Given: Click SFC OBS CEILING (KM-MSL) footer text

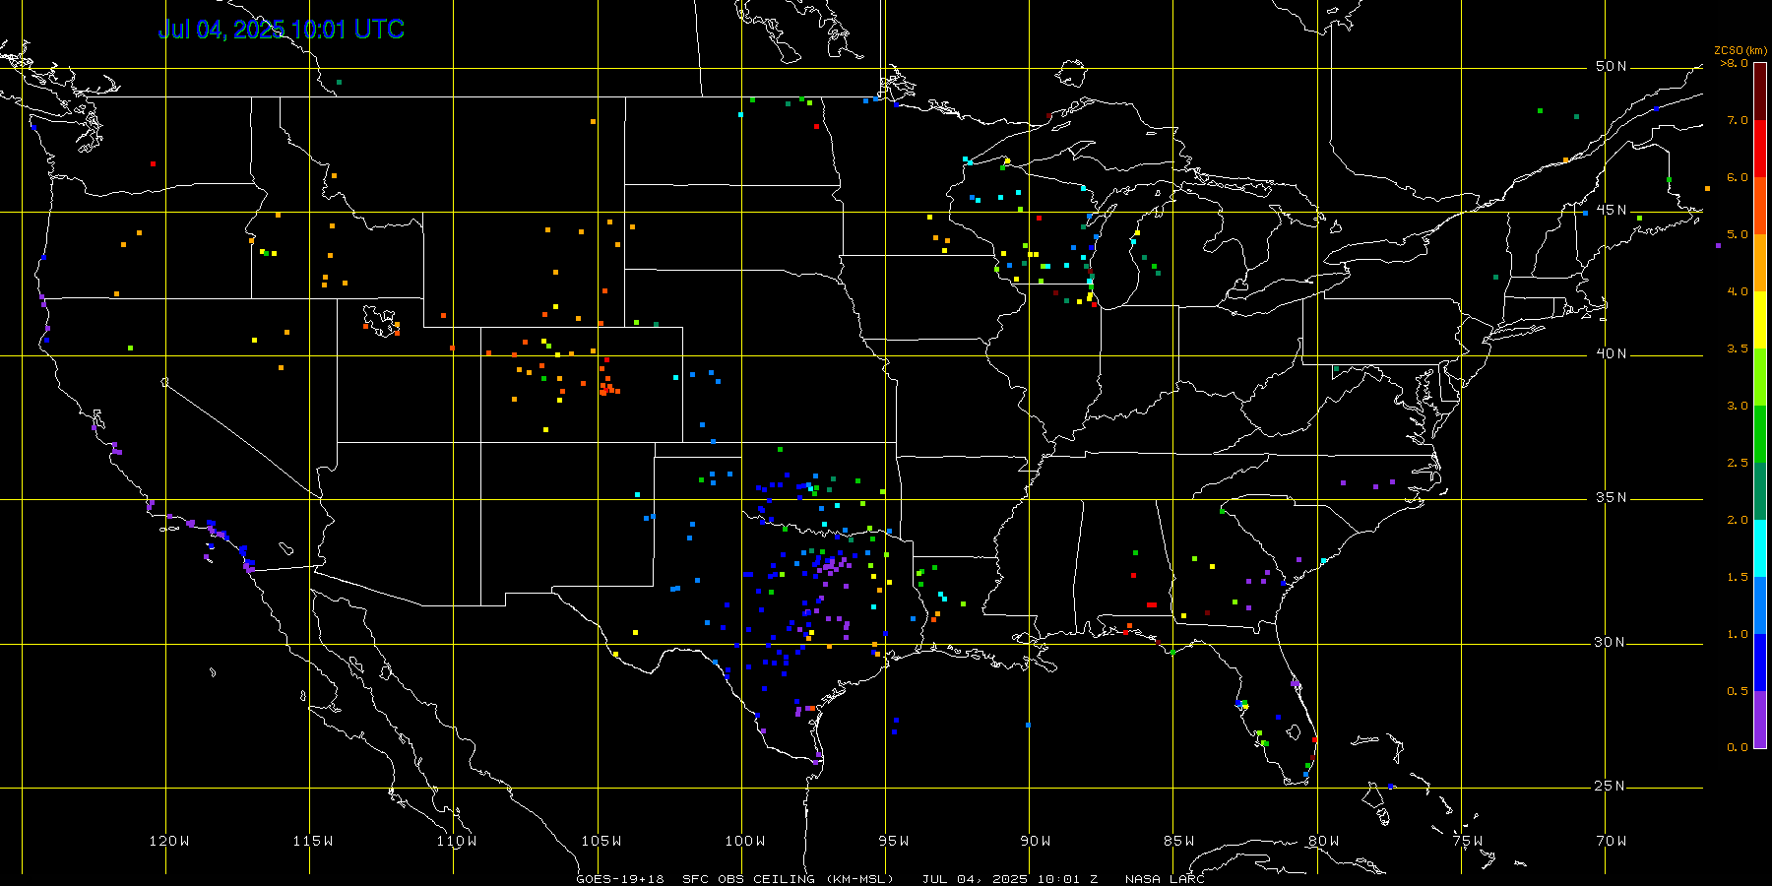Looking at the screenshot, I should [788, 879].
